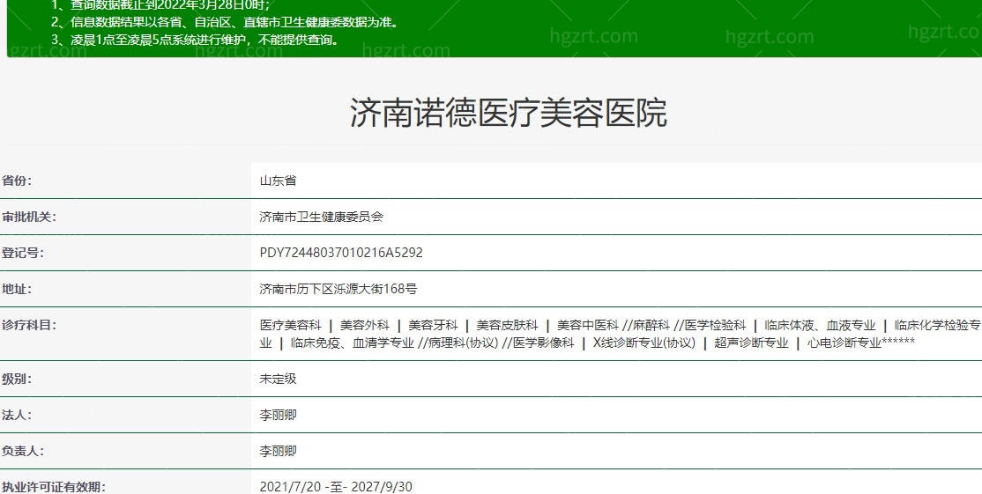
Task: Select the 山东省 province value
Action: click(x=278, y=181)
